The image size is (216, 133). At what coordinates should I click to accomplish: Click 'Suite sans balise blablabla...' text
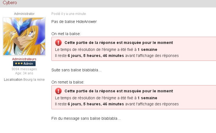[76, 70]
